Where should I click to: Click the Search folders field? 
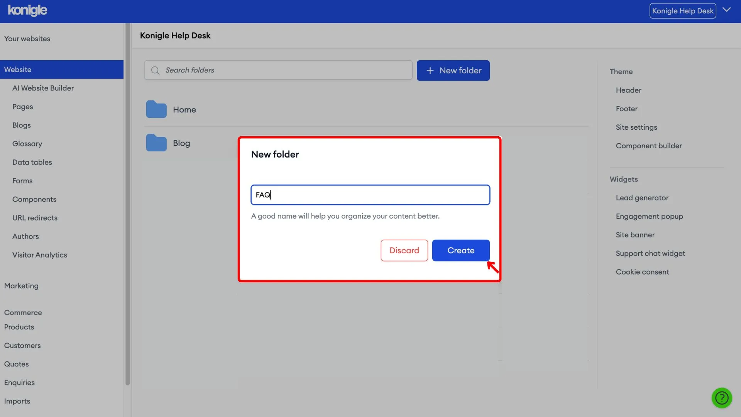click(x=278, y=70)
